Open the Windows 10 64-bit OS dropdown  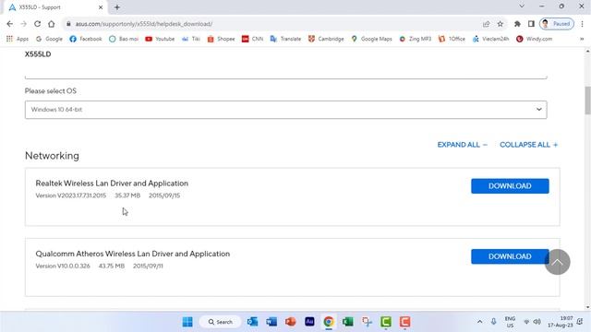(285, 110)
